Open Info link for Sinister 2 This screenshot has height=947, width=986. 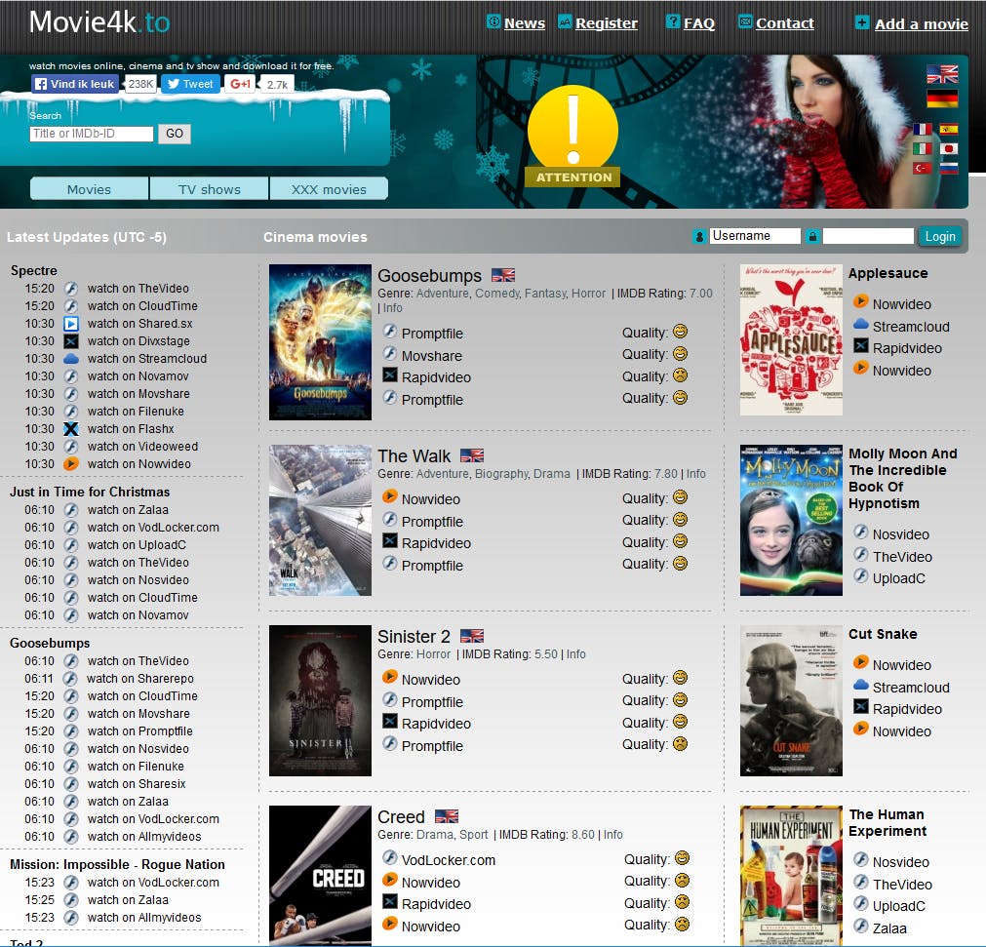coord(576,654)
